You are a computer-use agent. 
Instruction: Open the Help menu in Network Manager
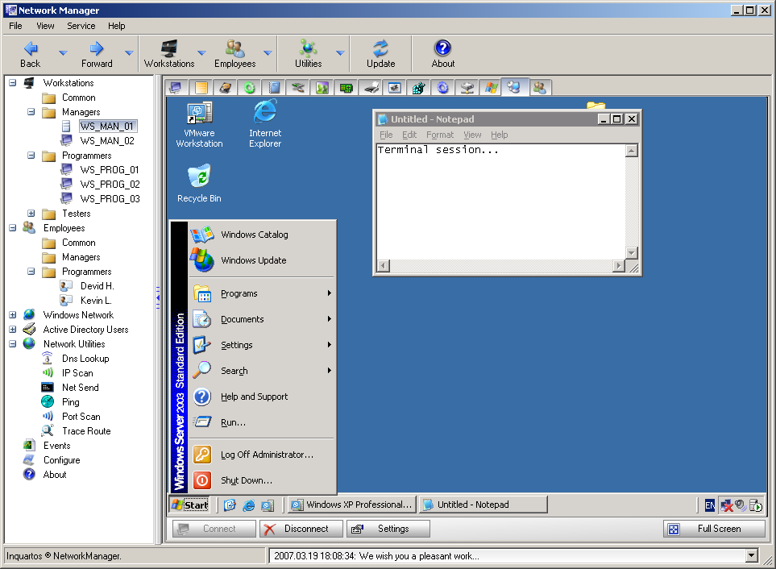tap(116, 26)
